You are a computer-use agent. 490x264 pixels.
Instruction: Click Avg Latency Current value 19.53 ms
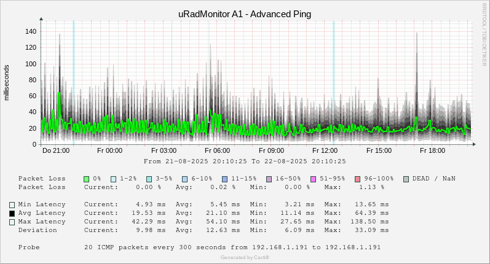coord(148,213)
